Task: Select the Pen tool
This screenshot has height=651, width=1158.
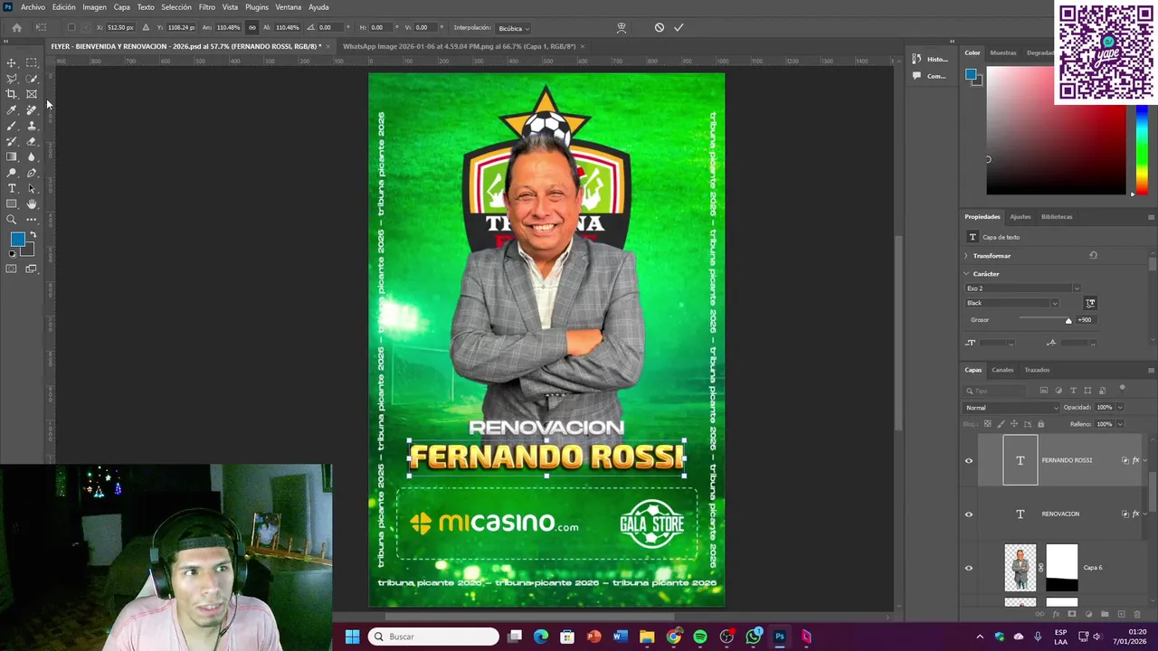Action: click(32, 173)
